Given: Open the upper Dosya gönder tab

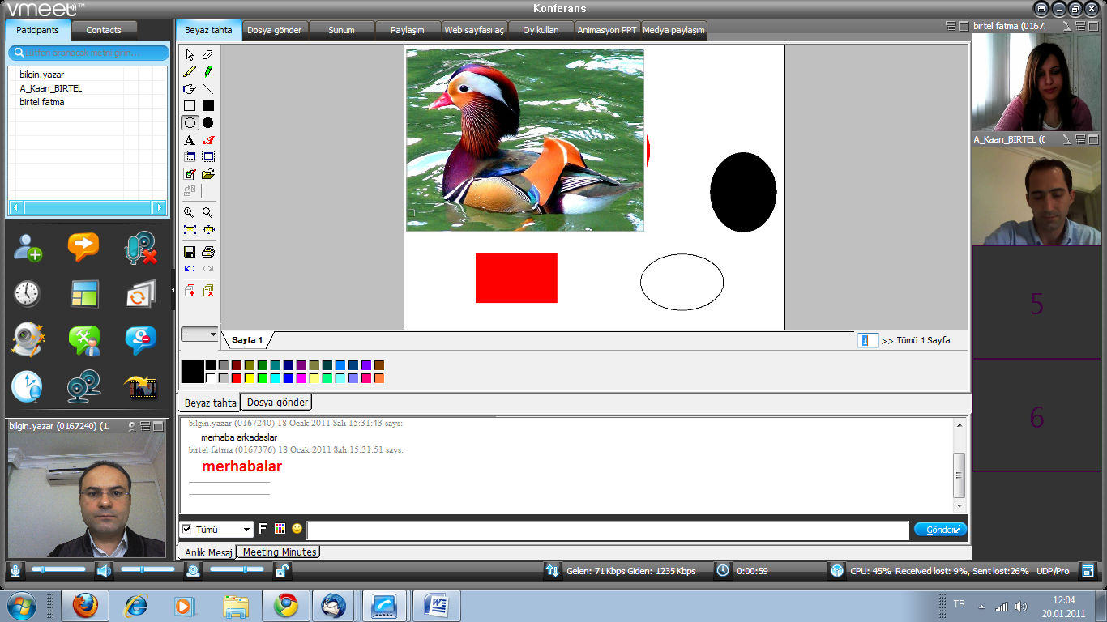Looking at the screenshot, I should (275, 30).
